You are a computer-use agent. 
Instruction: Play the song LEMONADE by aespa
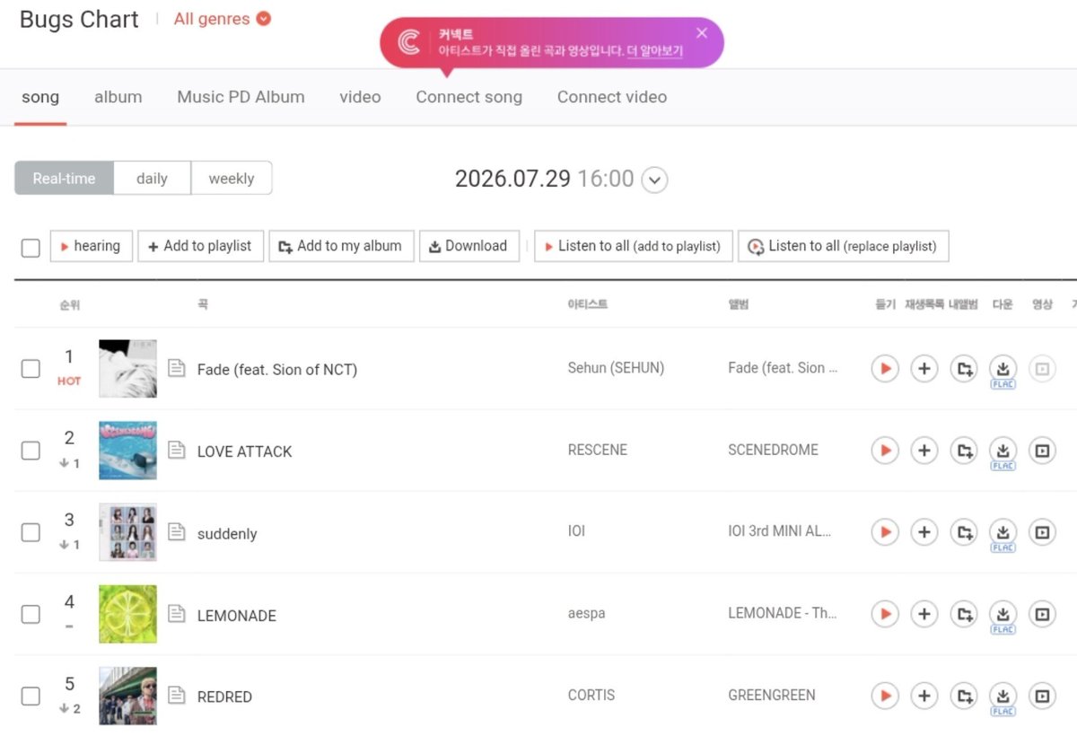[885, 614]
